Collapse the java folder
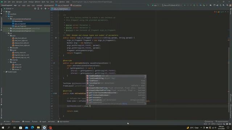The image size is (232, 130). tap(7, 17)
